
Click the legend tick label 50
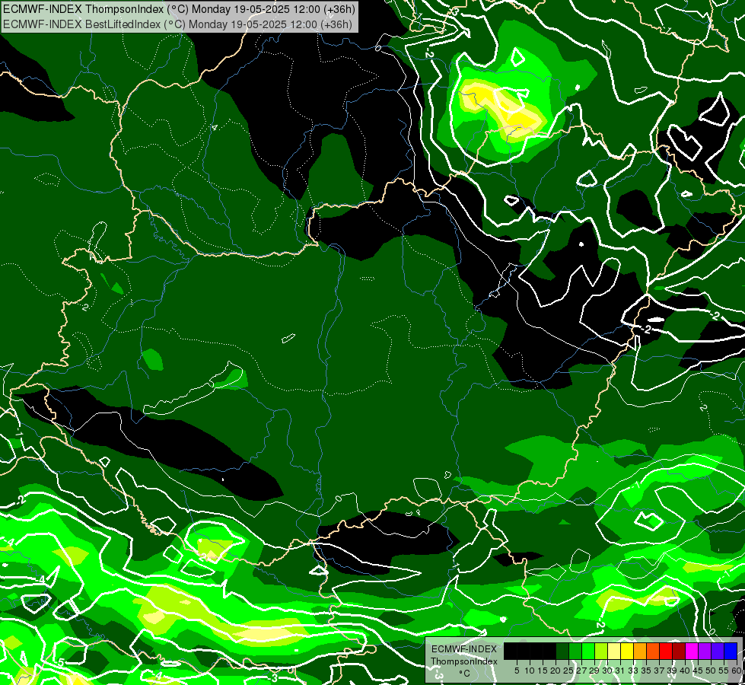pyautogui.click(x=712, y=671)
